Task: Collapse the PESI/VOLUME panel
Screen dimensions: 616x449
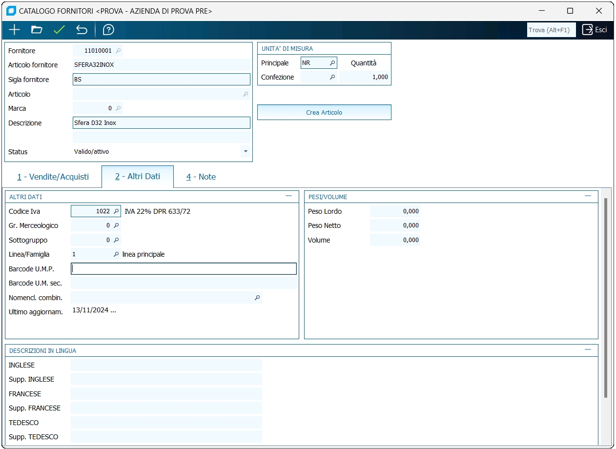Action: coord(588,196)
